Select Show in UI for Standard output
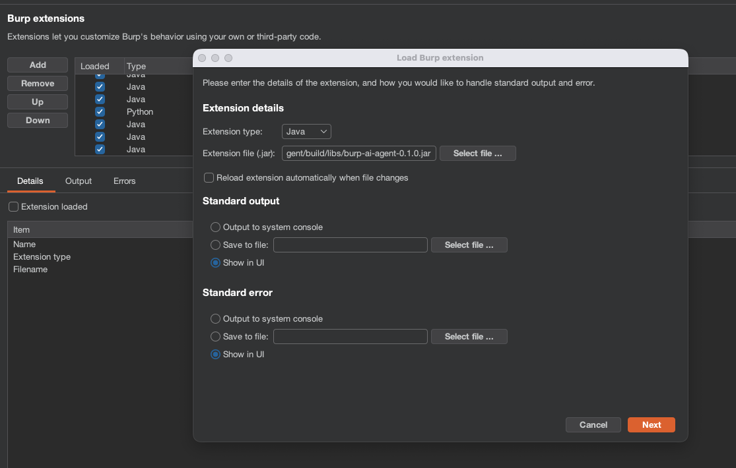 point(215,262)
